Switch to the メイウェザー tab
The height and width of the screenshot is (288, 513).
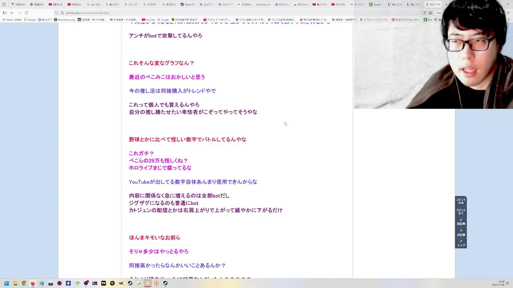coord(150,4)
